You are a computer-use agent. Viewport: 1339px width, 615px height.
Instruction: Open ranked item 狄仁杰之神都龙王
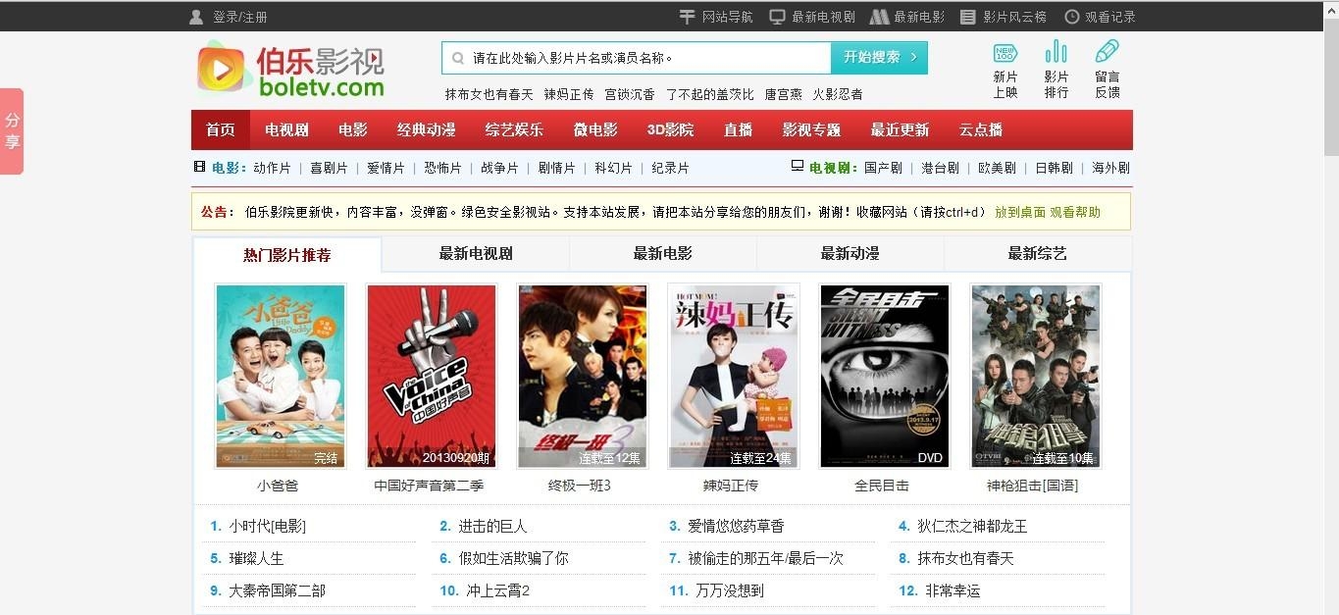972,526
